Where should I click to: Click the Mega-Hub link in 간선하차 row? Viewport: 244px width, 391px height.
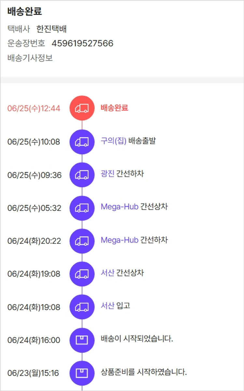[x=120, y=240]
